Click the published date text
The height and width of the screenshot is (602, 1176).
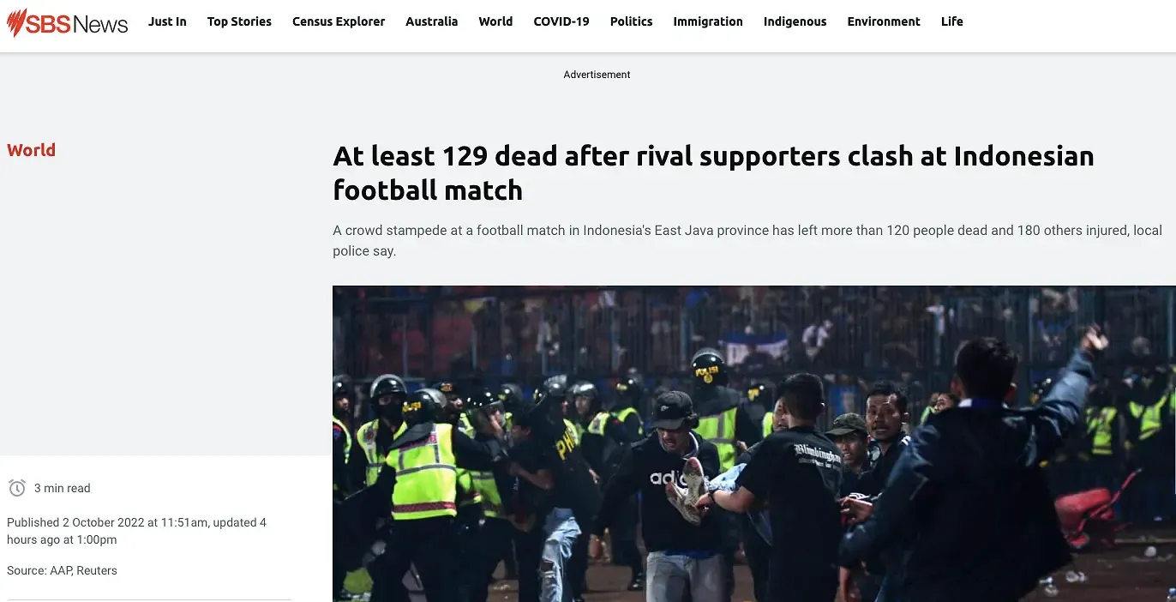(136, 531)
